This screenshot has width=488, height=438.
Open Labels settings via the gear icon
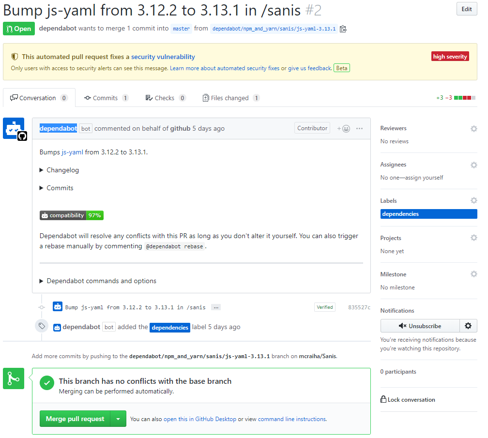point(473,200)
